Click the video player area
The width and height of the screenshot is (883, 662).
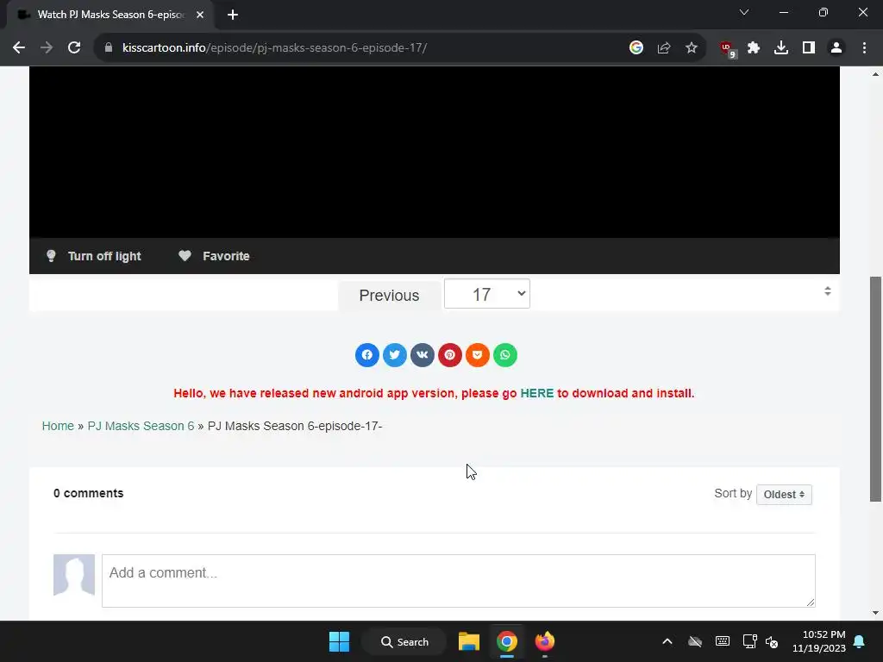[x=435, y=152]
